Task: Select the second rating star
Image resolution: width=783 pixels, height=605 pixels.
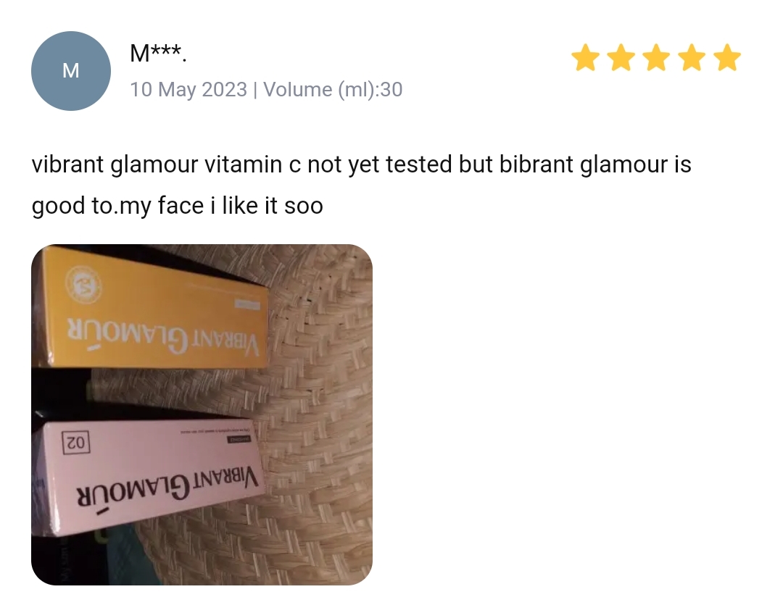Action: coord(621,58)
